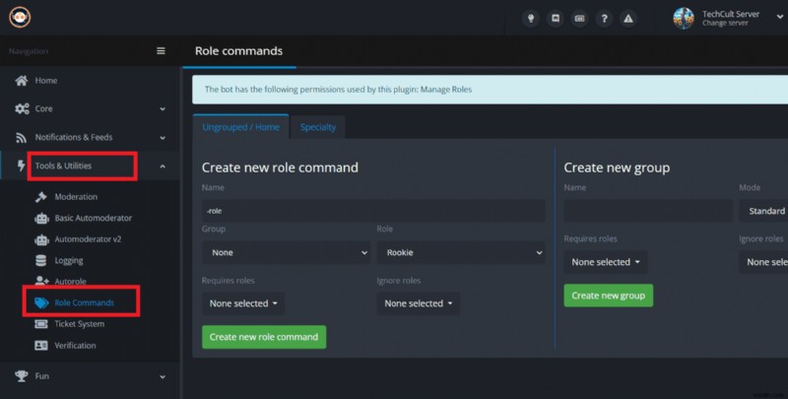The image size is (788, 399).
Task: Click the Core gears icon
Action: tap(22, 108)
